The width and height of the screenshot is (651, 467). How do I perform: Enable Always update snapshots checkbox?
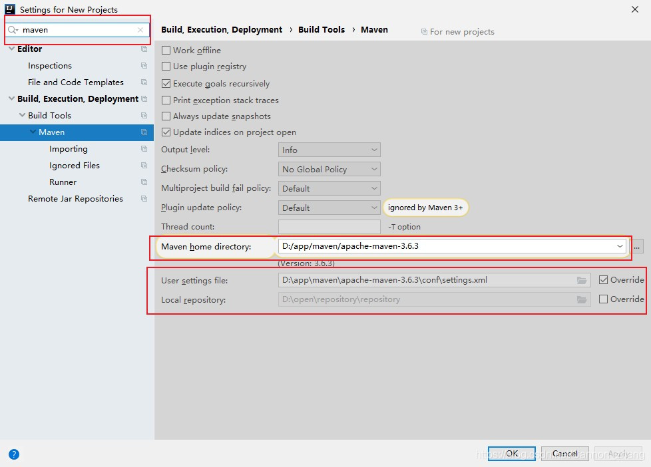pos(166,116)
